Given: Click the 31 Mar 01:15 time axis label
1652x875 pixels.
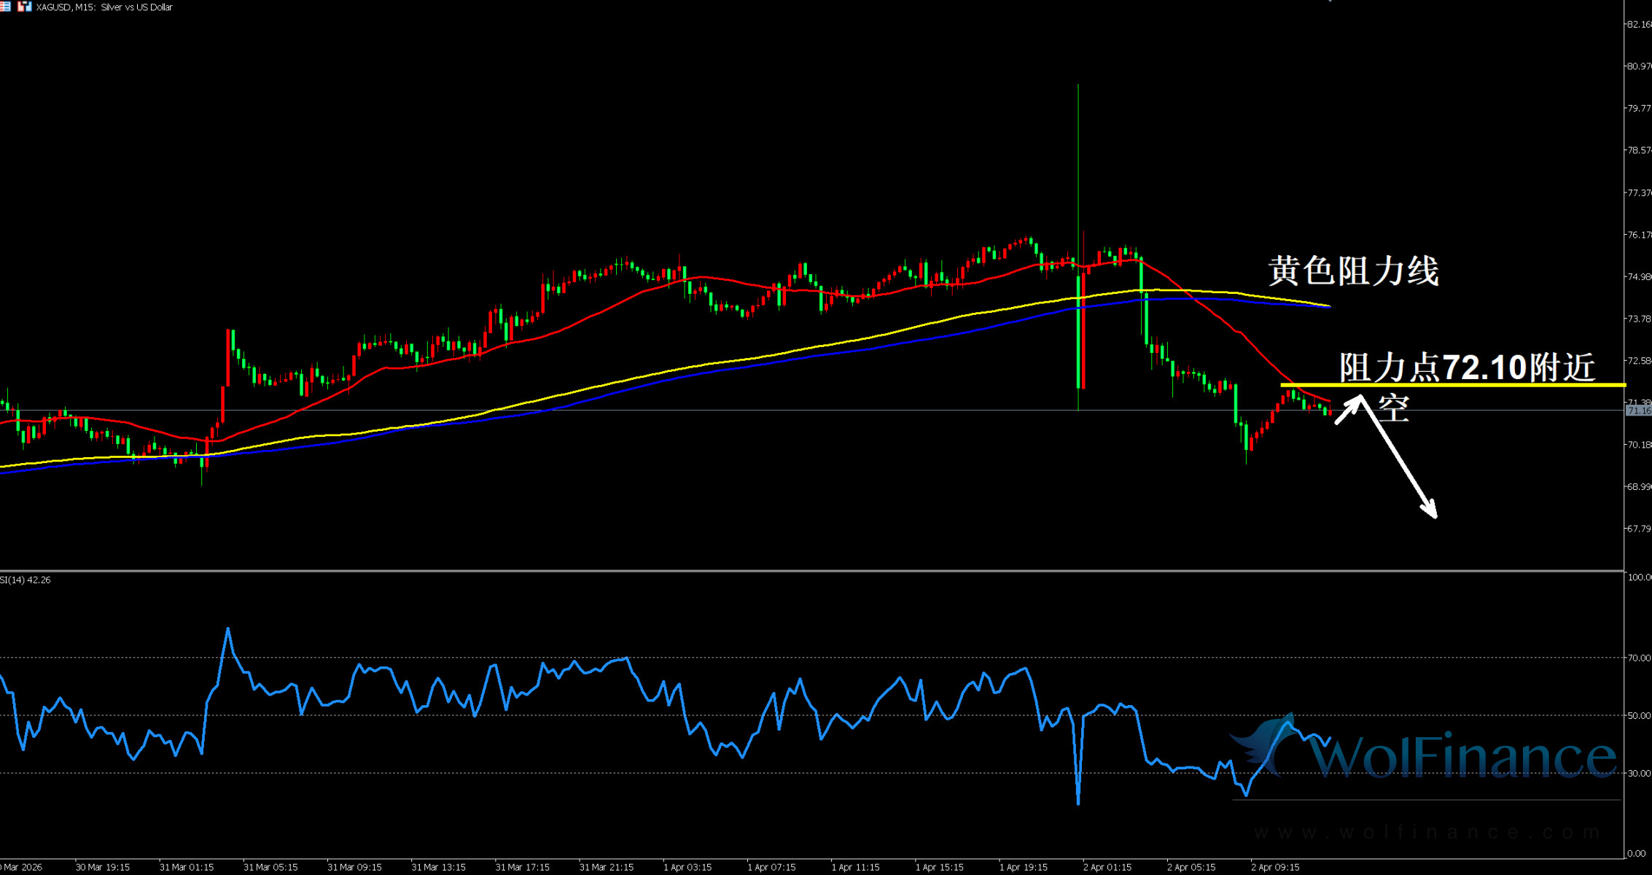Looking at the screenshot, I should tap(187, 867).
